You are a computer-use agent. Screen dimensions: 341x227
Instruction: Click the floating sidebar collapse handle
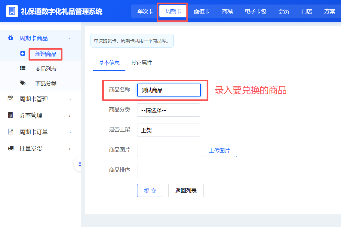pyautogui.click(x=79, y=164)
